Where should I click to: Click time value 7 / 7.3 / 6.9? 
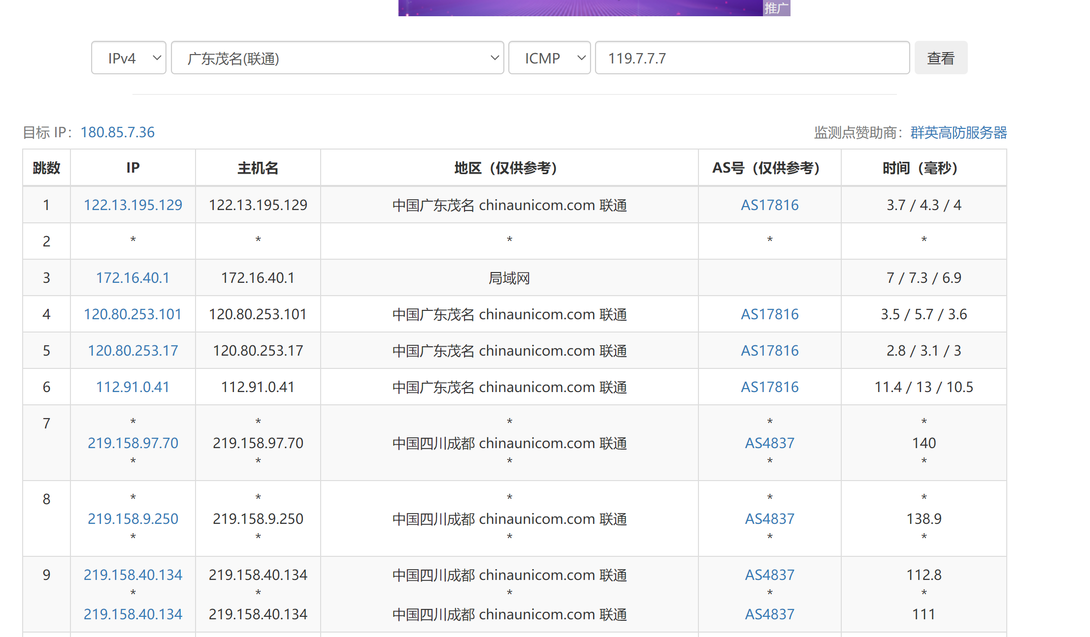[x=924, y=277]
